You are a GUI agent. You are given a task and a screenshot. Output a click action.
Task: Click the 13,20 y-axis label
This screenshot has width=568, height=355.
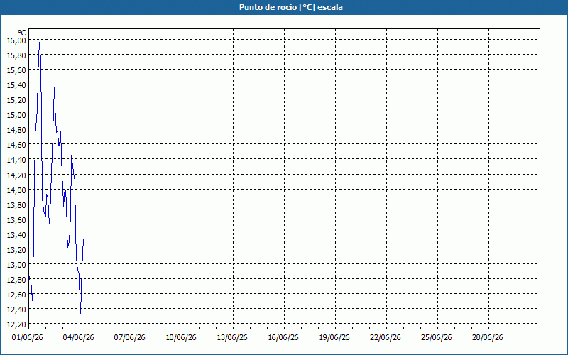click(x=16, y=250)
